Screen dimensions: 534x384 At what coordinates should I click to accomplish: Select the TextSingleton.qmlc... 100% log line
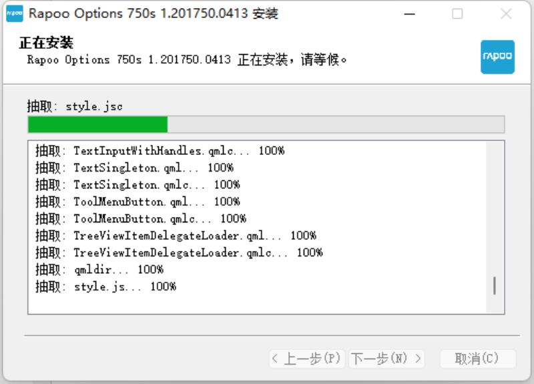[138, 185]
